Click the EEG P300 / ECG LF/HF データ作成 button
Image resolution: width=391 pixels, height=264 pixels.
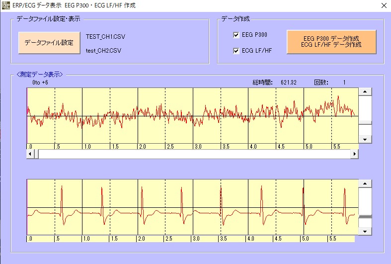tap(331, 42)
